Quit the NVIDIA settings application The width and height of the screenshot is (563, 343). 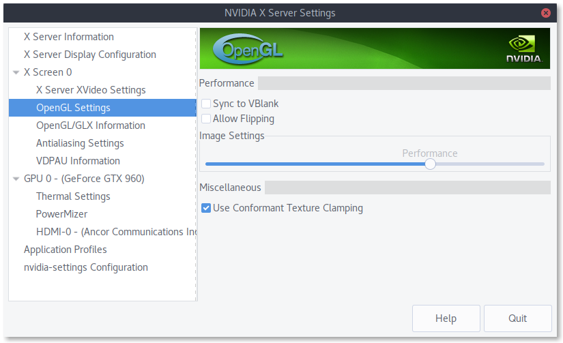(518, 318)
